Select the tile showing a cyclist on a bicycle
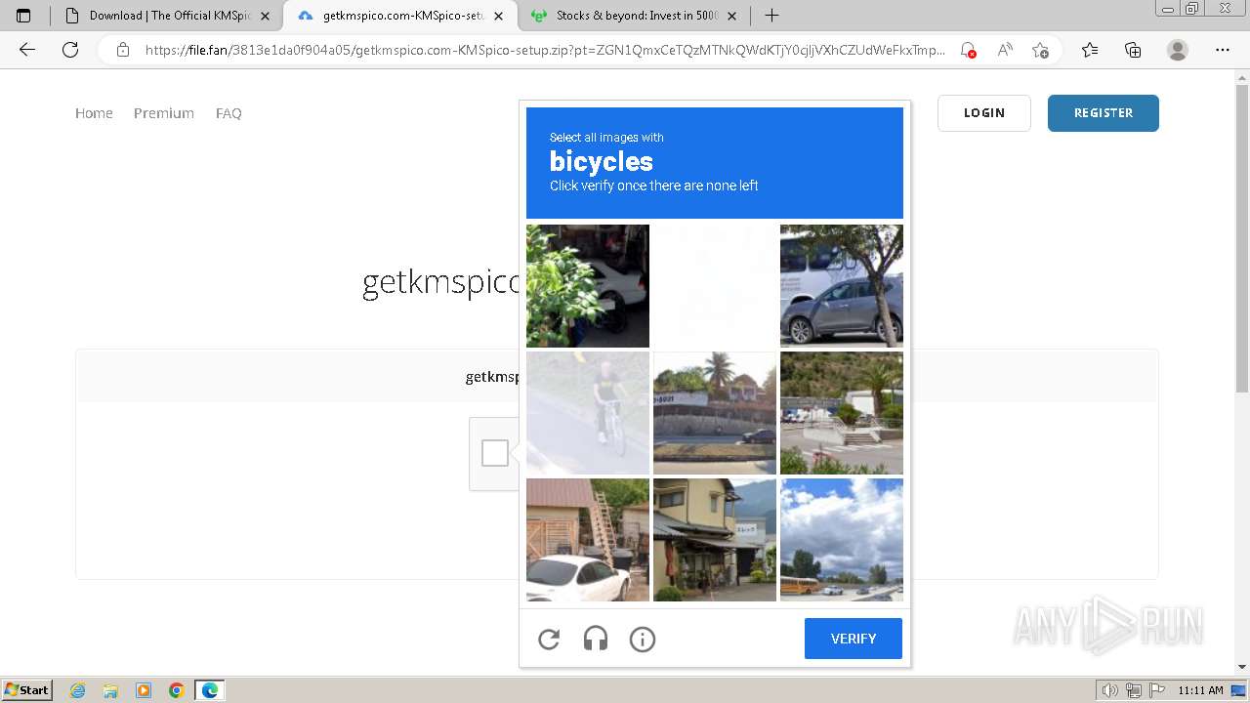The height and width of the screenshot is (703, 1250). tap(588, 413)
